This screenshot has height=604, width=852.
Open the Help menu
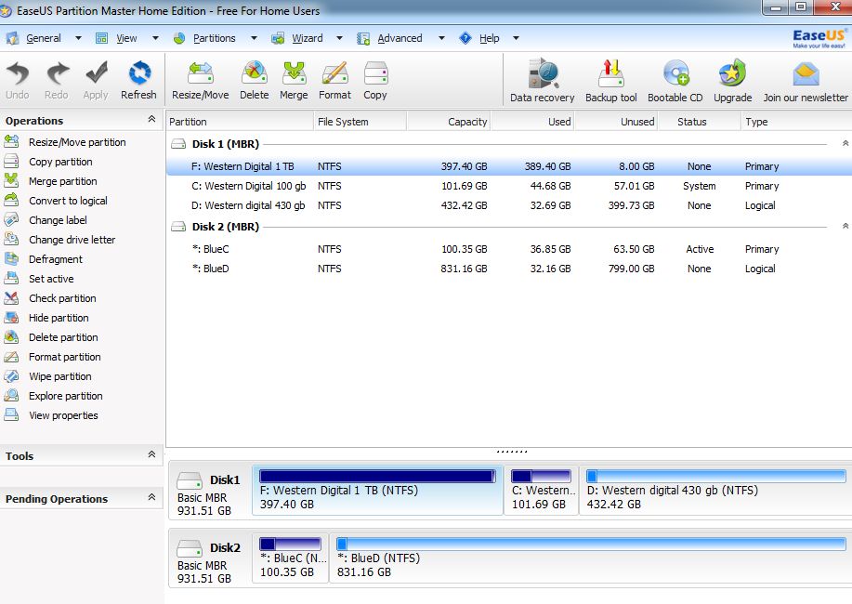click(489, 39)
